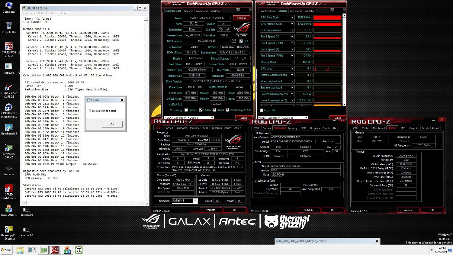This screenshot has height=255, width=453.
Task: Open ThermSpy Shortcut desktop icon
Action: [9, 233]
